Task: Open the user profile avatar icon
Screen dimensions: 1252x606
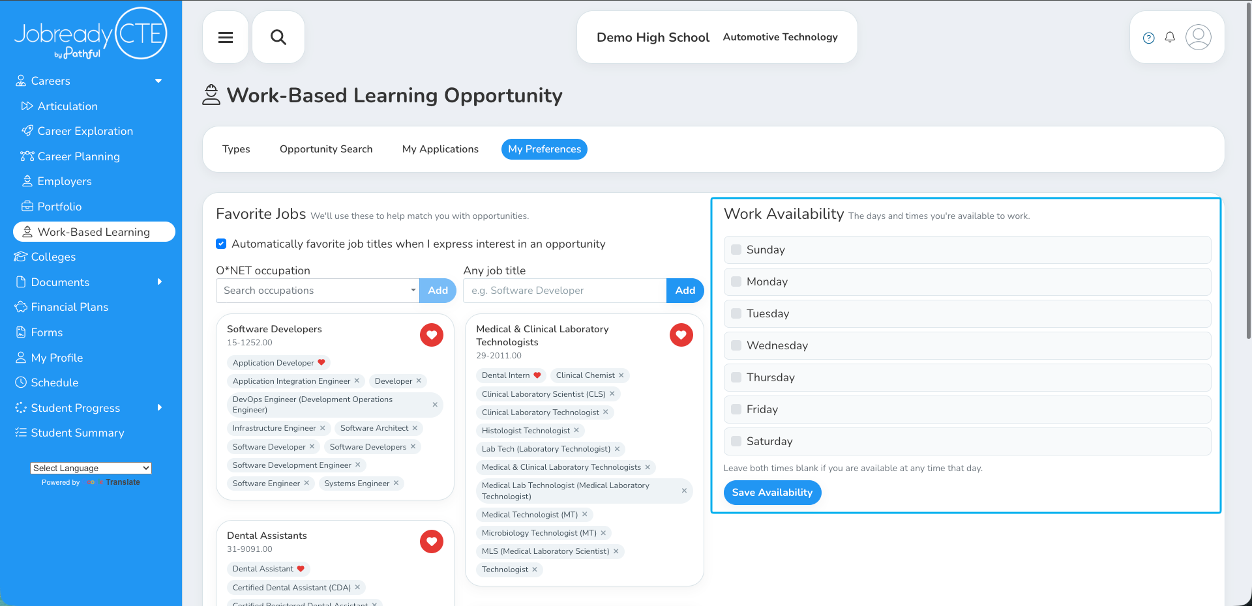Action: pyautogui.click(x=1199, y=37)
